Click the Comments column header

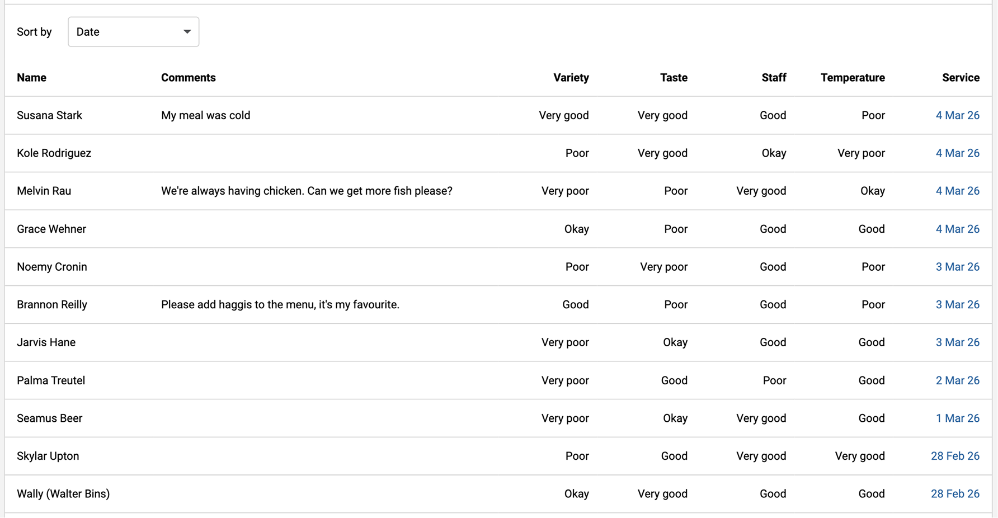pos(188,78)
